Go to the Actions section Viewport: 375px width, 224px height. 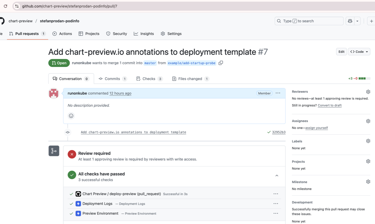62,34
